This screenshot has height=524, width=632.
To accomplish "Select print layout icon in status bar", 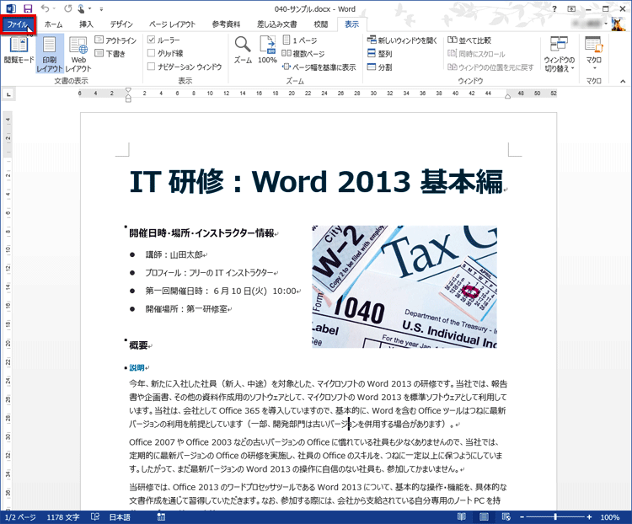I will point(484,516).
